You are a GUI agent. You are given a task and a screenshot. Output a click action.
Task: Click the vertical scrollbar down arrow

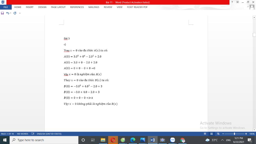pos(254,130)
